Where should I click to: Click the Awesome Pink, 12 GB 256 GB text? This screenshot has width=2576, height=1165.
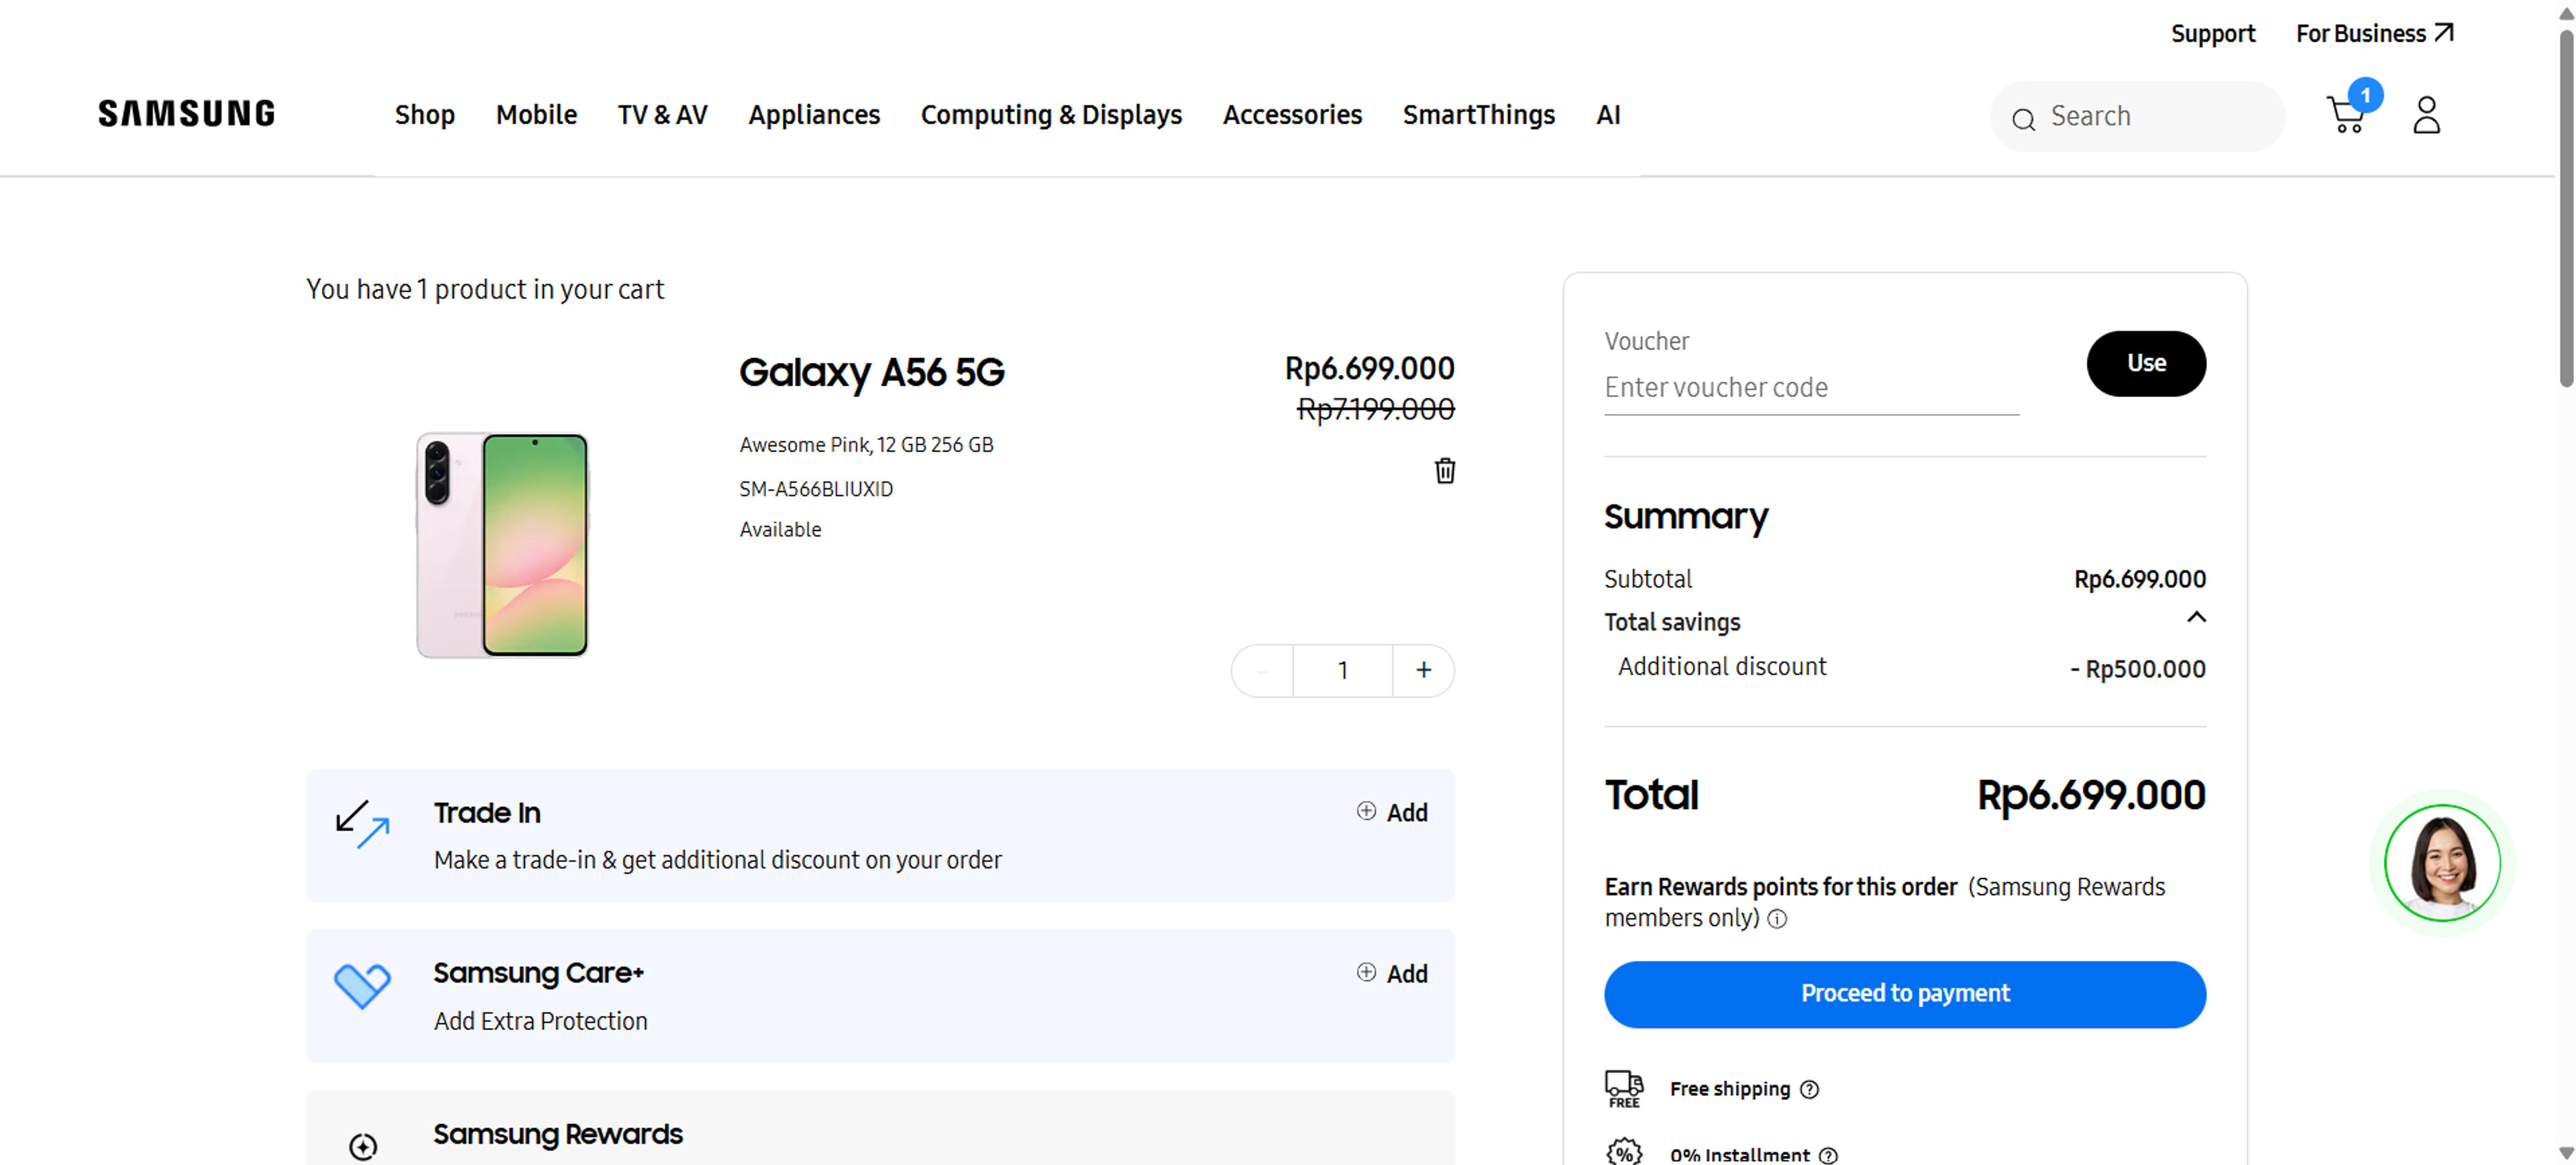866,445
